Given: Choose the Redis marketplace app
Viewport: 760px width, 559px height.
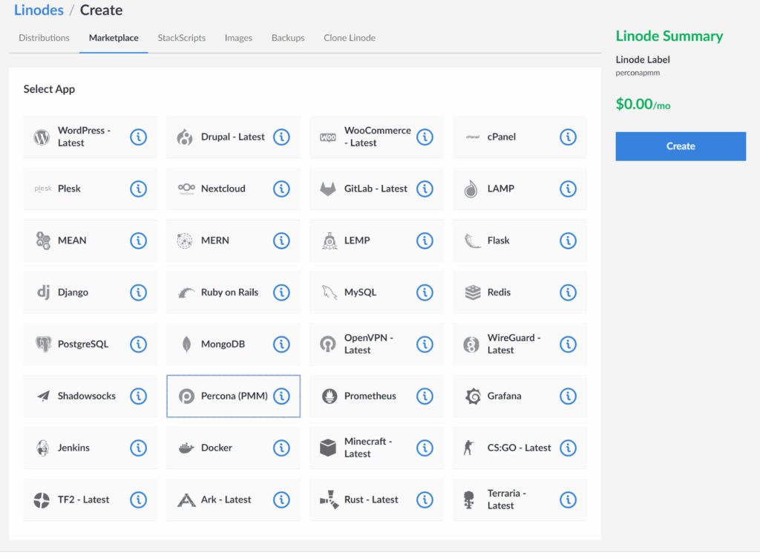Looking at the screenshot, I should (x=505, y=292).
